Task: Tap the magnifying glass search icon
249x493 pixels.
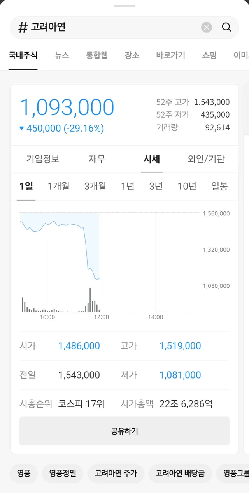Action: point(226,27)
